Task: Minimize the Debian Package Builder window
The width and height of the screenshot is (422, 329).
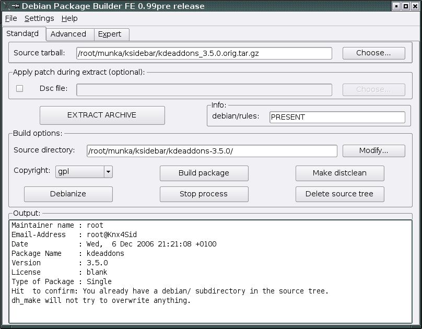Action: click(396, 6)
